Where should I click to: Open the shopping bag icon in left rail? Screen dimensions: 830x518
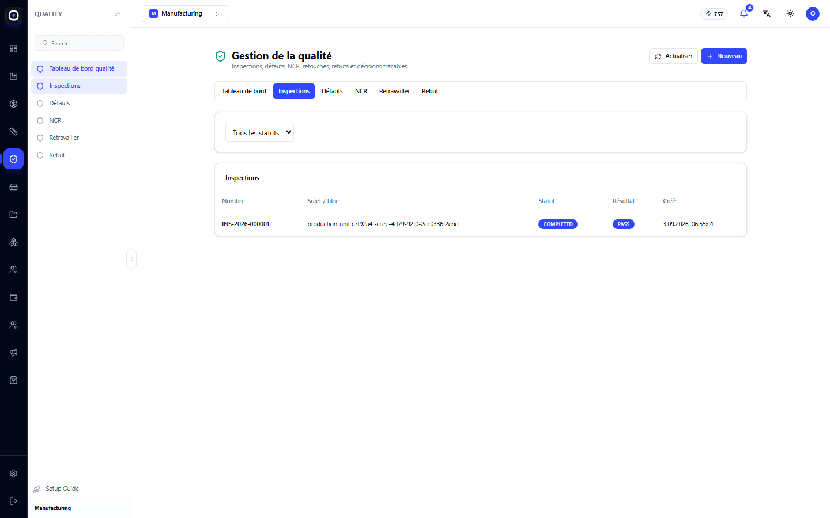tap(14, 380)
